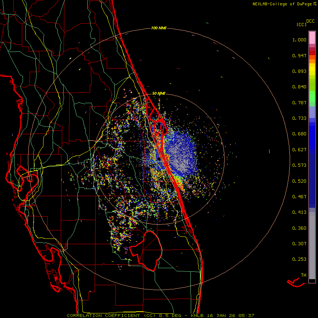Select the 0.627 legend value
Viewport: 318px width, 318px height.
[299, 150]
